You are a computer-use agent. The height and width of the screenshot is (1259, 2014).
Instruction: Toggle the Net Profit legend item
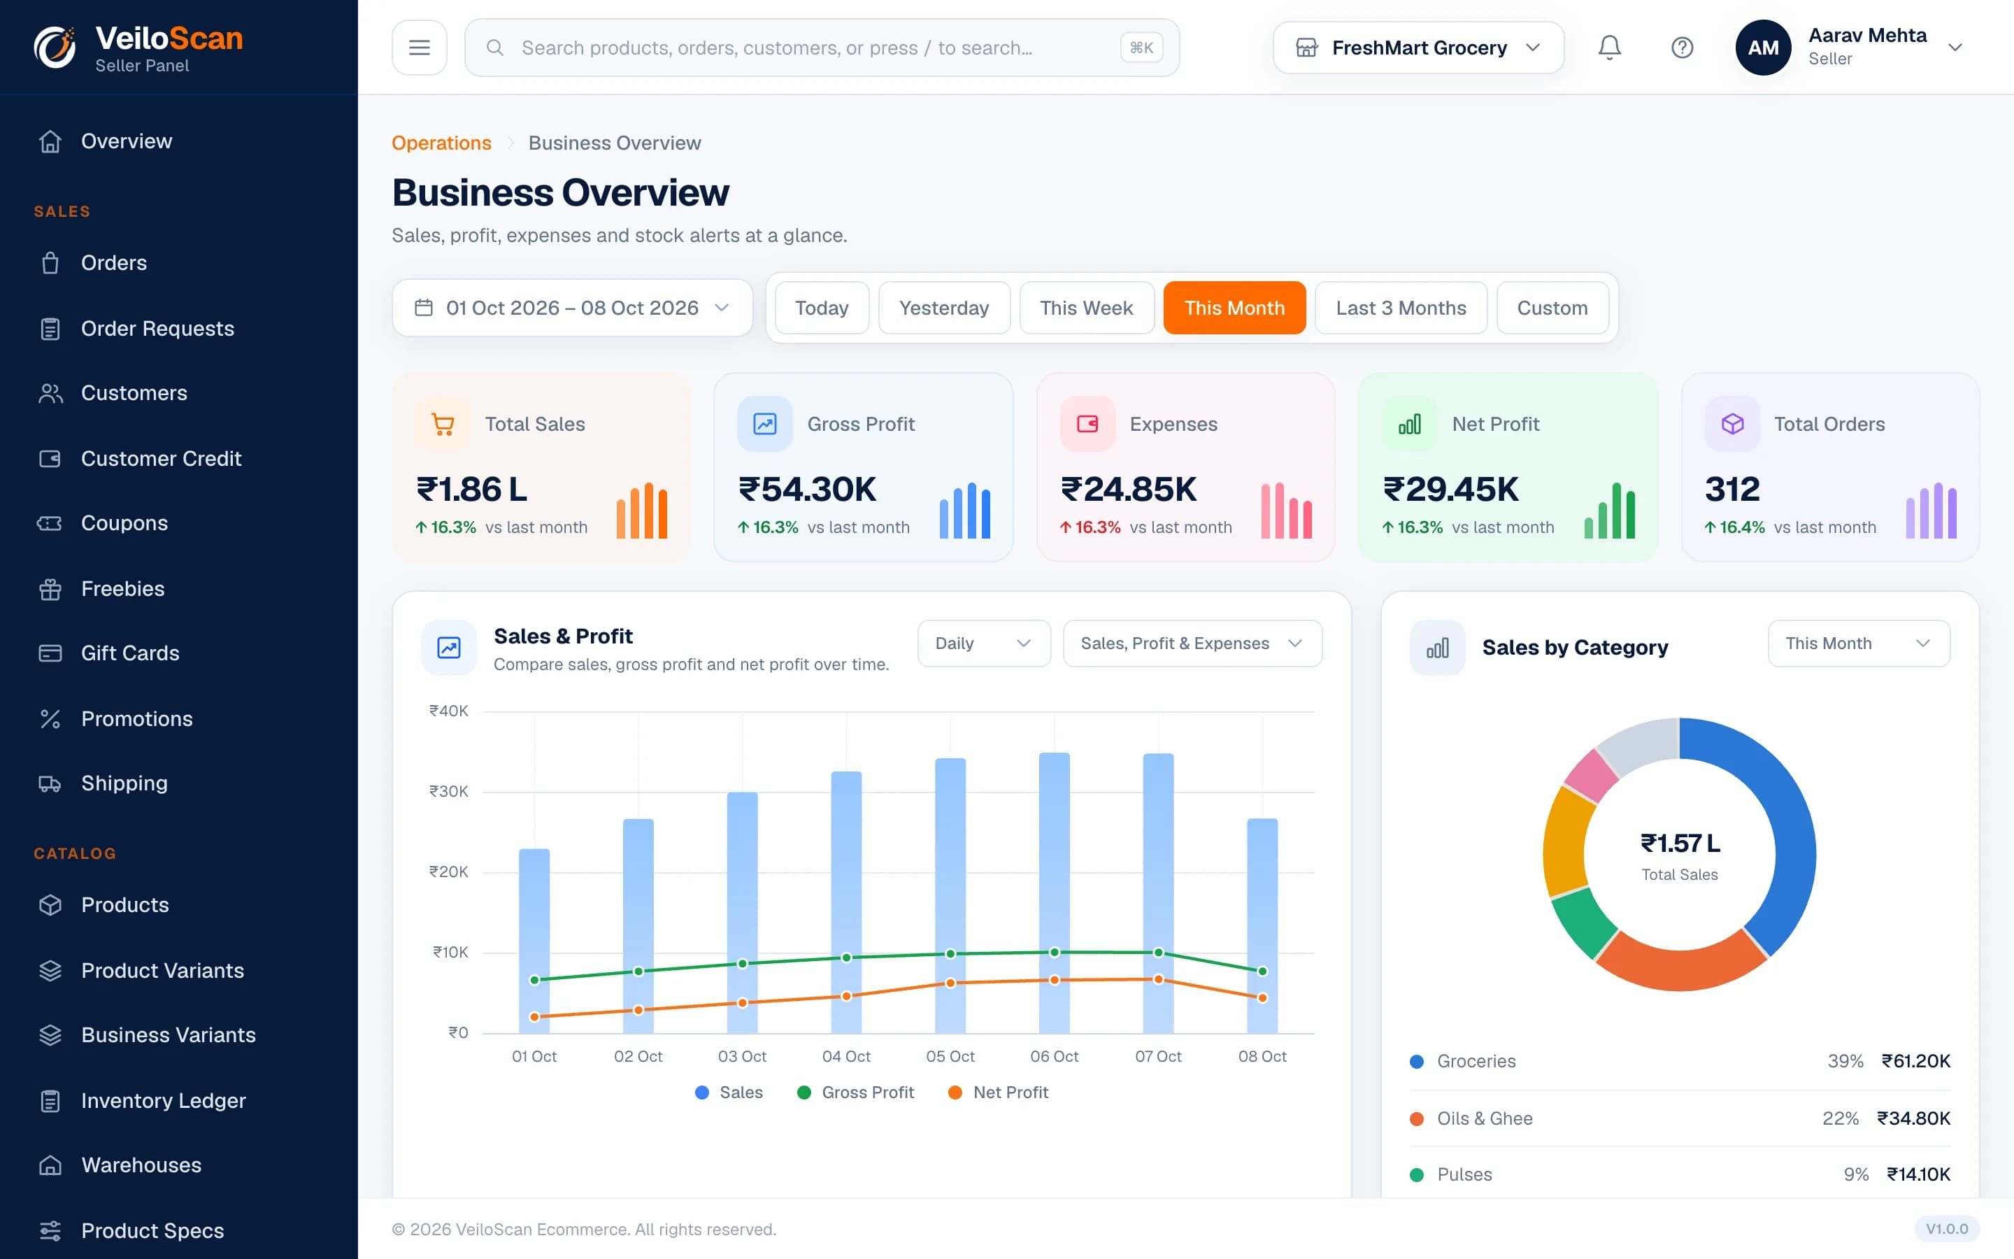pyautogui.click(x=998, y=1093)
